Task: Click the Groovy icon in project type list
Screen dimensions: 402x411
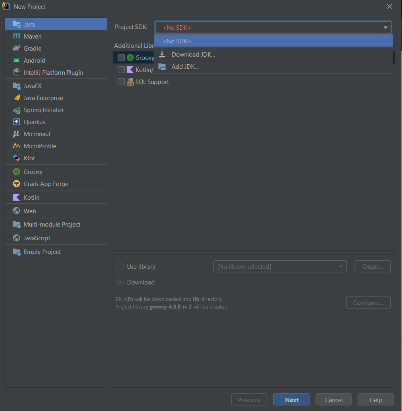Action: [x=16, y=172]
